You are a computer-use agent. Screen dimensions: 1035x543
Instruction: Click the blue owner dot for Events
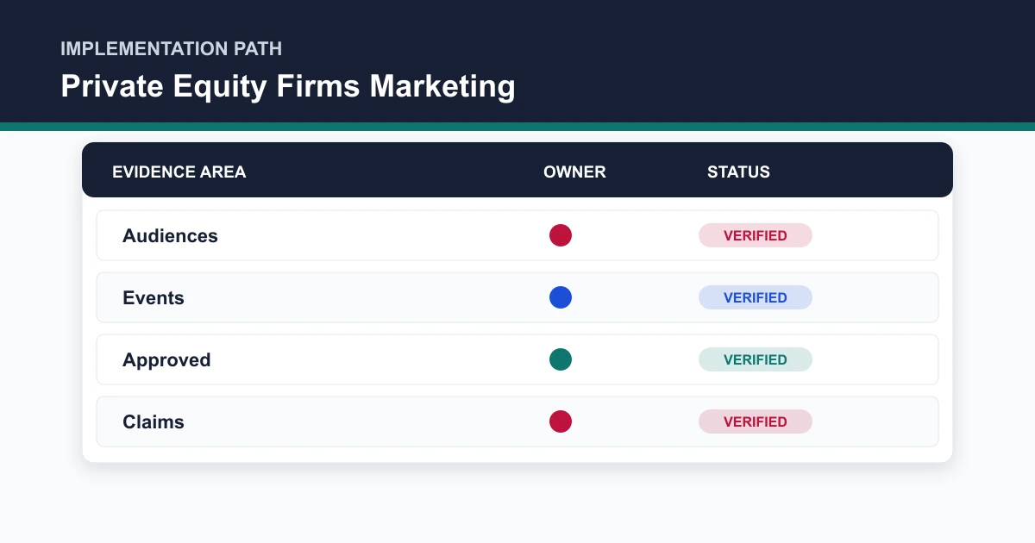click(x=561, y=297)
